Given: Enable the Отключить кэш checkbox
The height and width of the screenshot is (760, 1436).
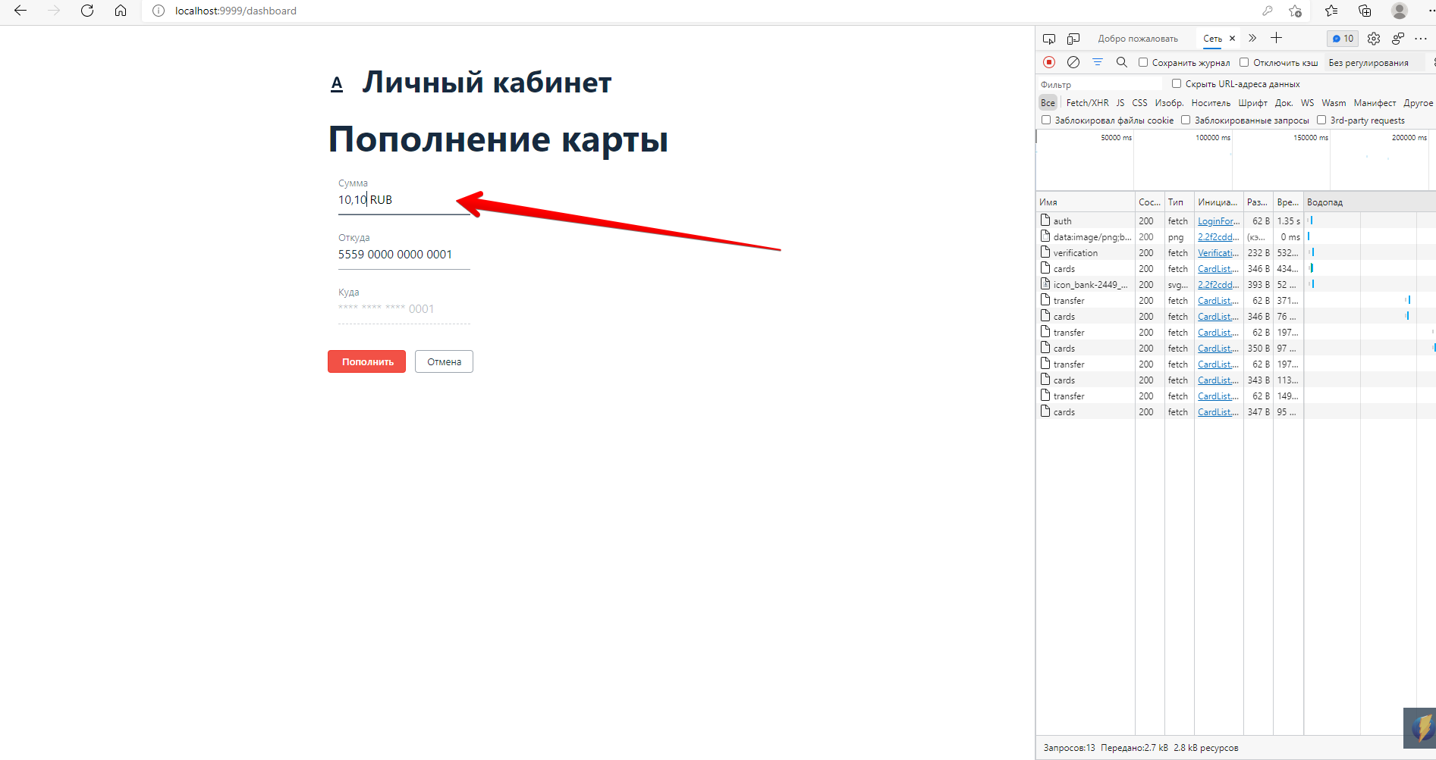Looking at the screenshot, I should click(x=1243, y=62).
